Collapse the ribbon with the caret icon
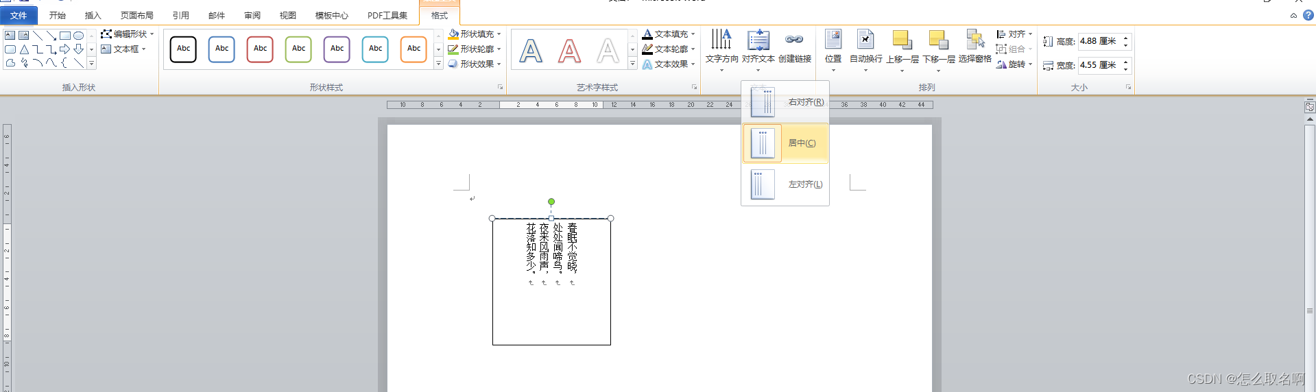 (x=1293, y=15)
